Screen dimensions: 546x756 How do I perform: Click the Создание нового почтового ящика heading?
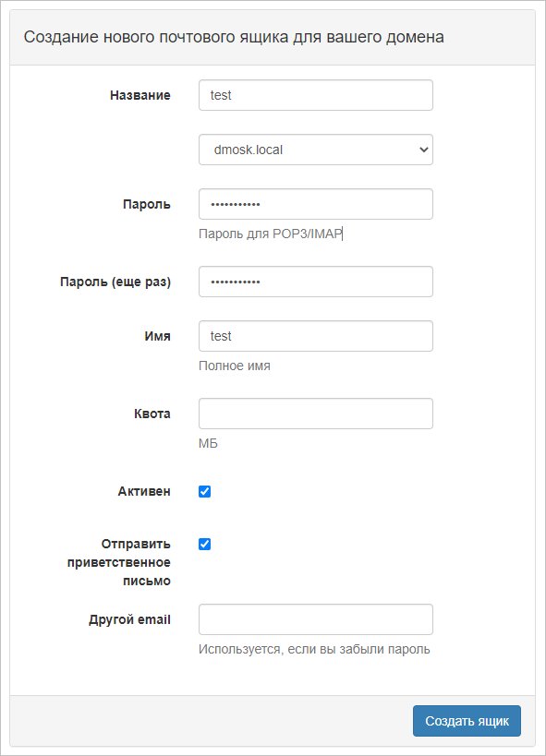point(234,37)
